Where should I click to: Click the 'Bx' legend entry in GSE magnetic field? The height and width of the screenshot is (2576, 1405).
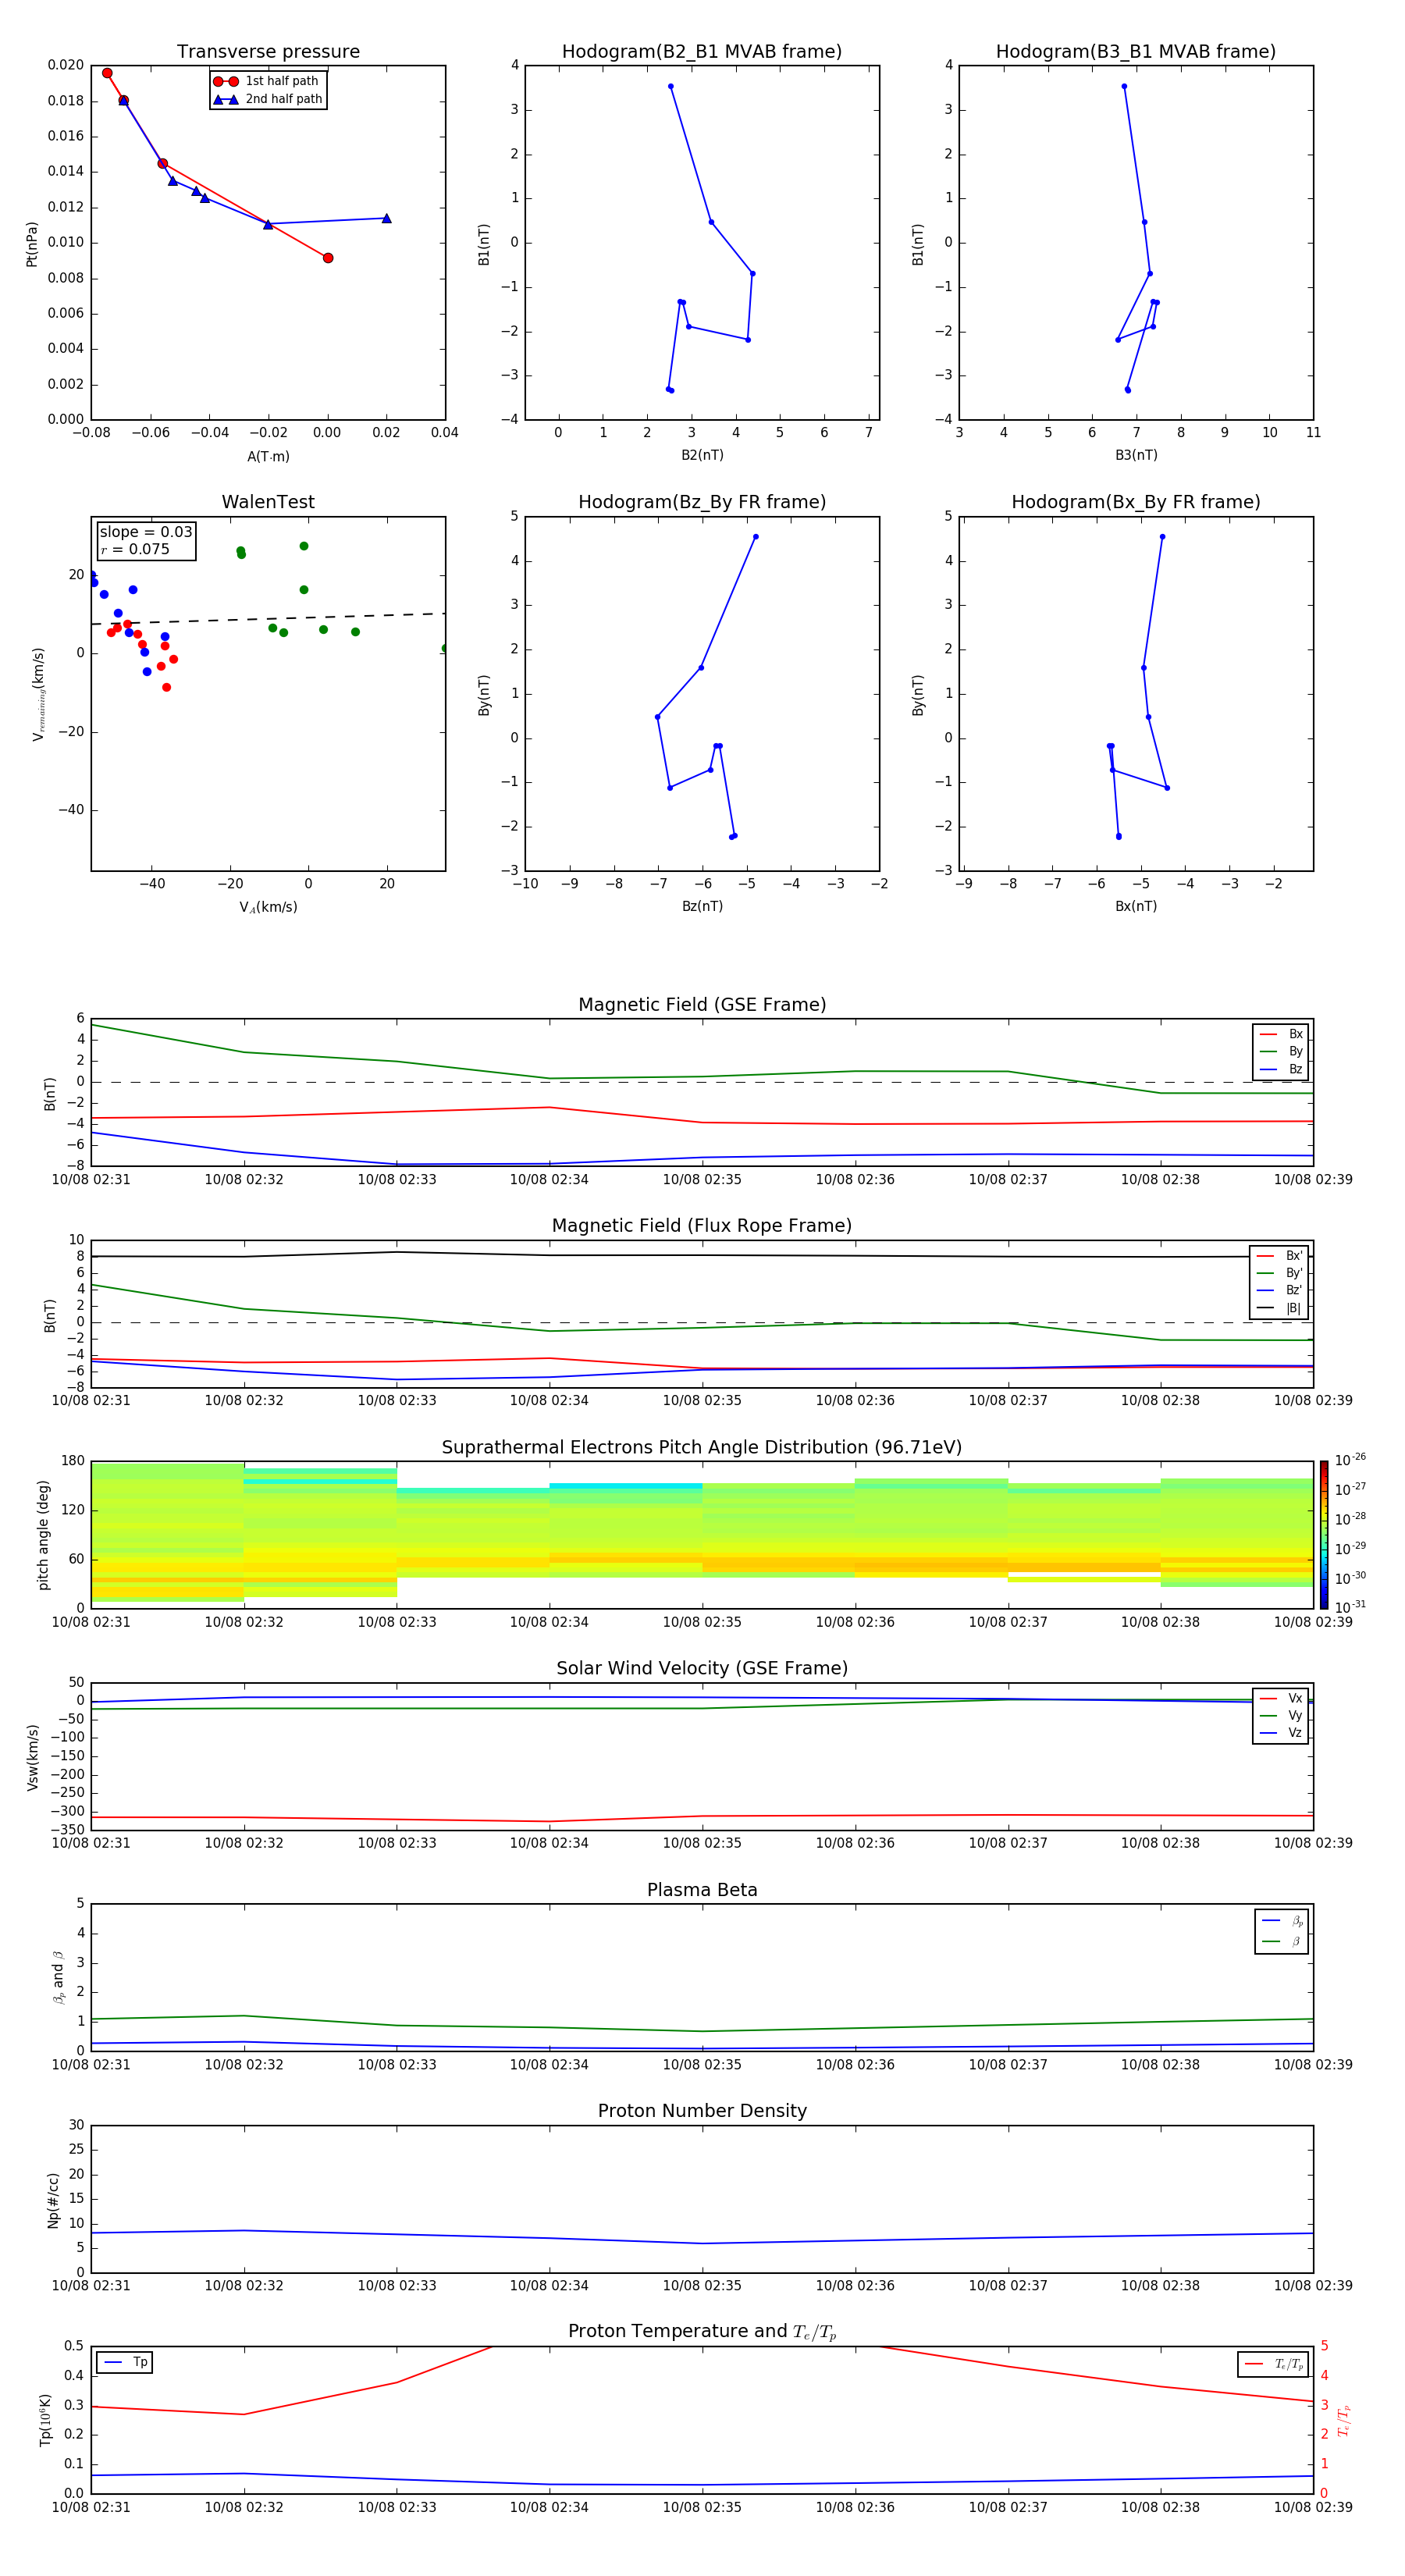[1281, 1034]
